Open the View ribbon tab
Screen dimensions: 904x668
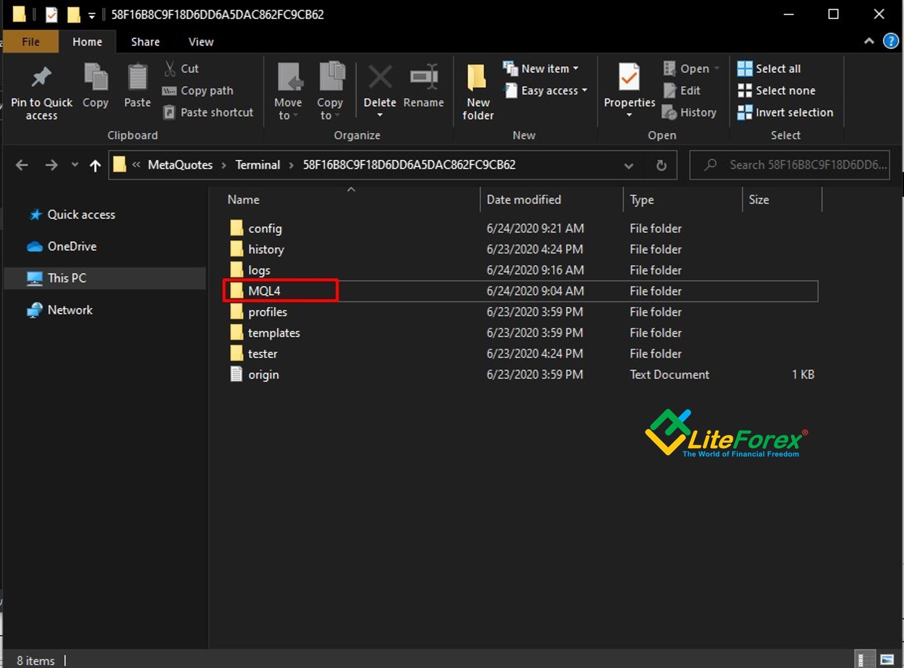click(201, 42)
